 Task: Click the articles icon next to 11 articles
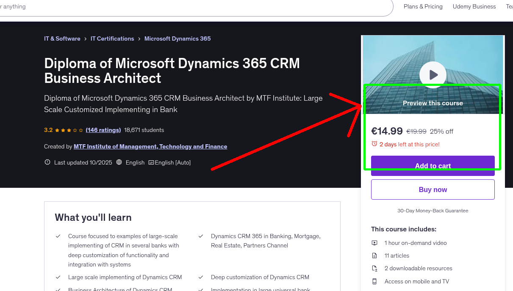click(374, 255)
